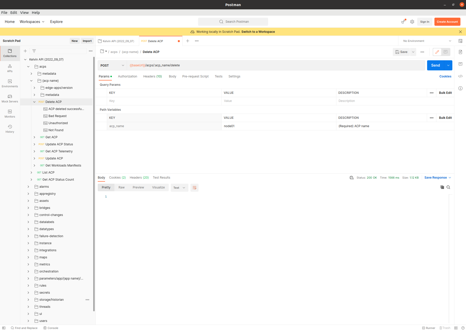Switch response view to Preview mode
The image size is (466, 331).
(x=138, y=187)
